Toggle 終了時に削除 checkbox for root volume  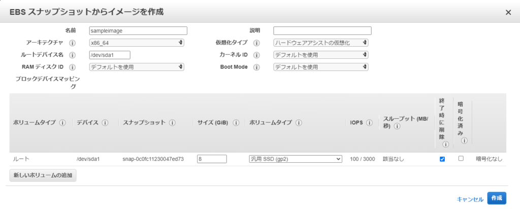(x=442, y=159)
